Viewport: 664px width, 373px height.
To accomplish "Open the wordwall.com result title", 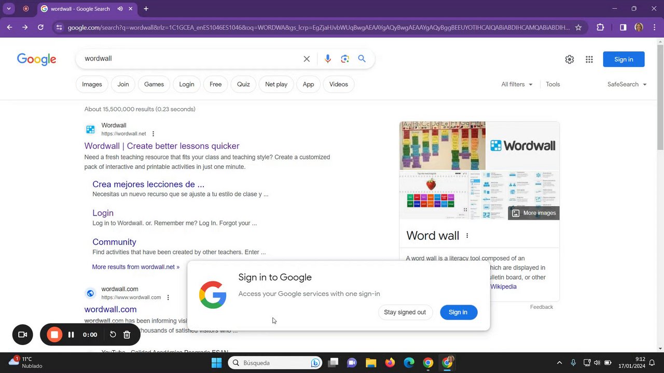I will [x=110, y=309].
